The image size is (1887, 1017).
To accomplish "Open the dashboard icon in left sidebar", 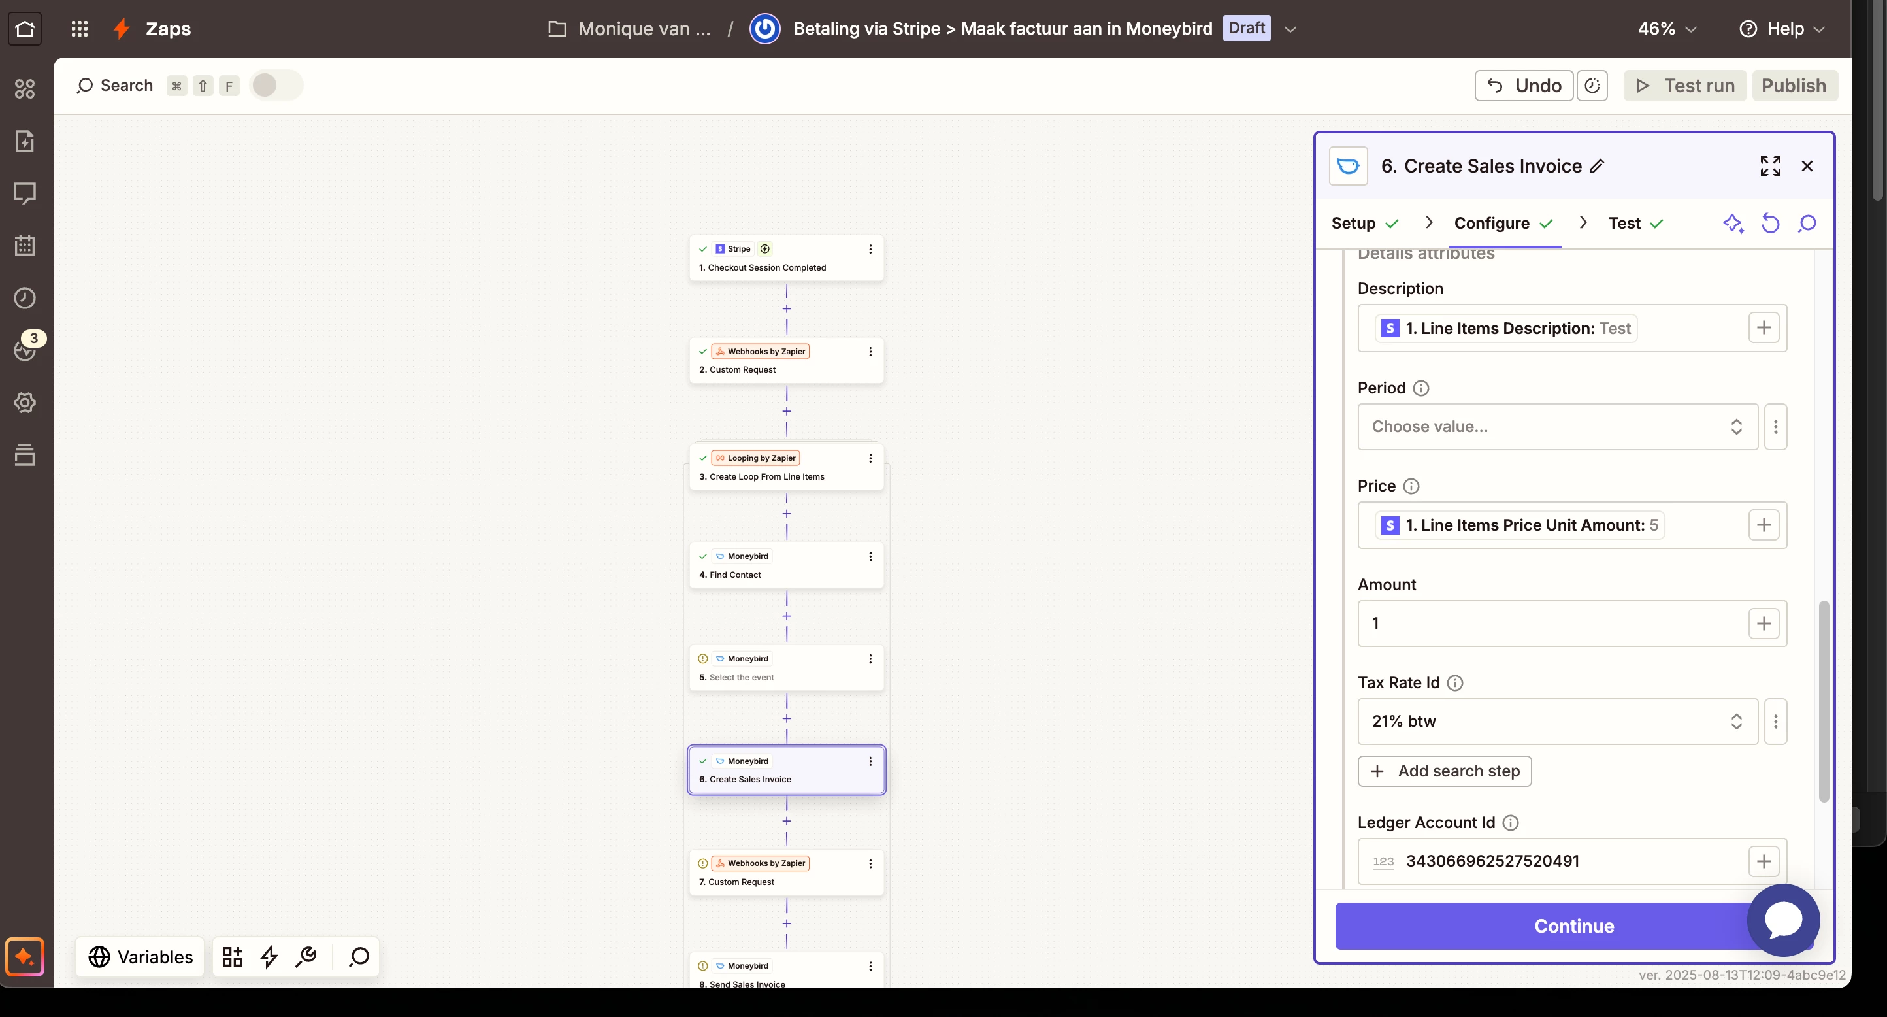I will point(25,89).
